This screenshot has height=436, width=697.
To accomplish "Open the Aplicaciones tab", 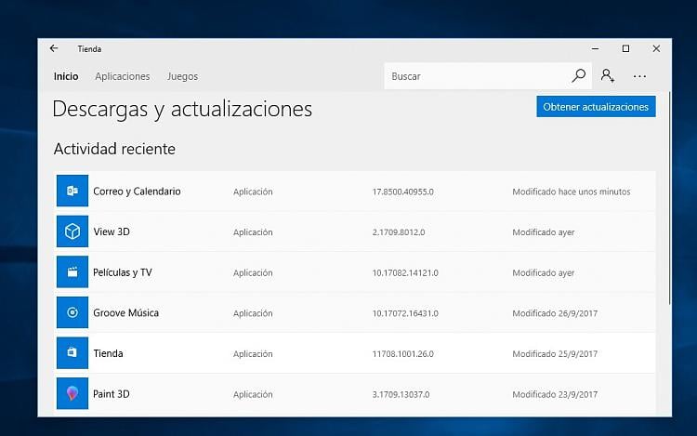I will [x=123, y=76].
